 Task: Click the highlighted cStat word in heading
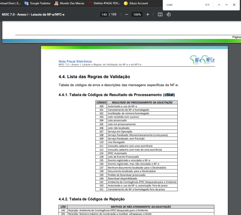click(x=169, y=95)
